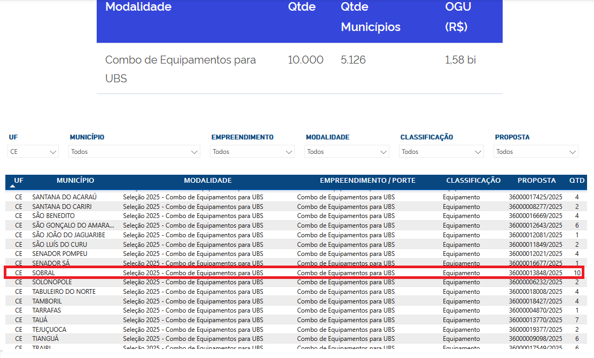This screenshot has width=594, height=358.
Task: Expand the Proposta filter dropdown
Action: point(536,152)
